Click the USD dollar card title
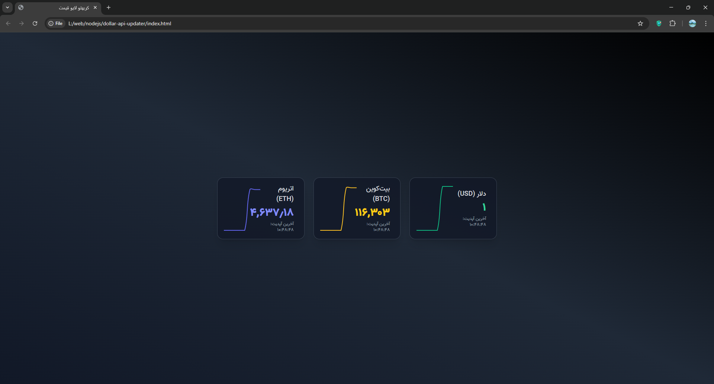 tap(472, 193)
